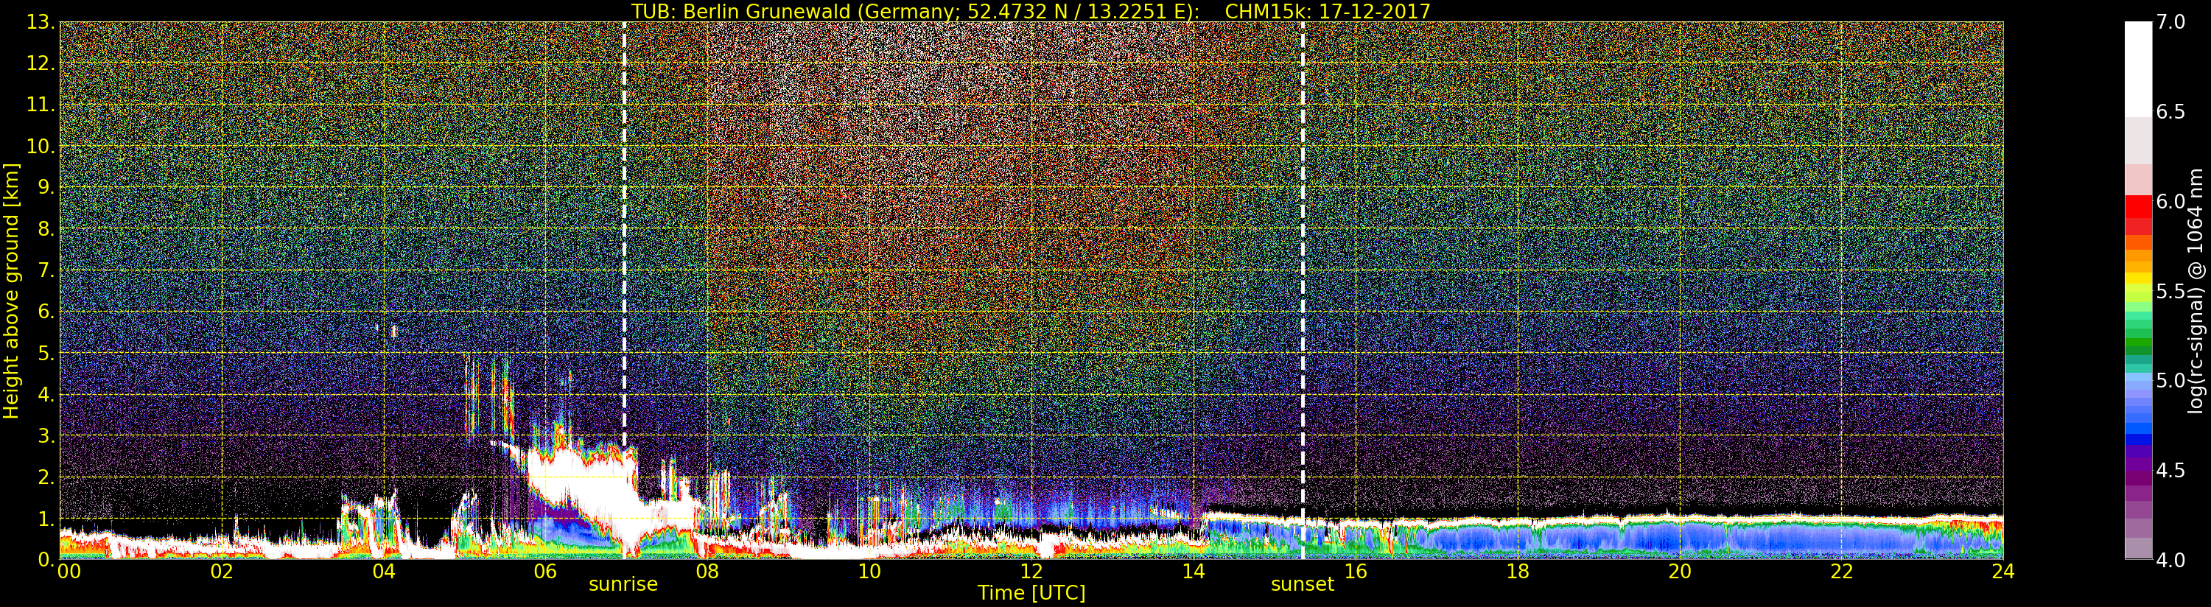
Task: Click the colorbar tick label '7.0'
Action: tap(2170, 22)
